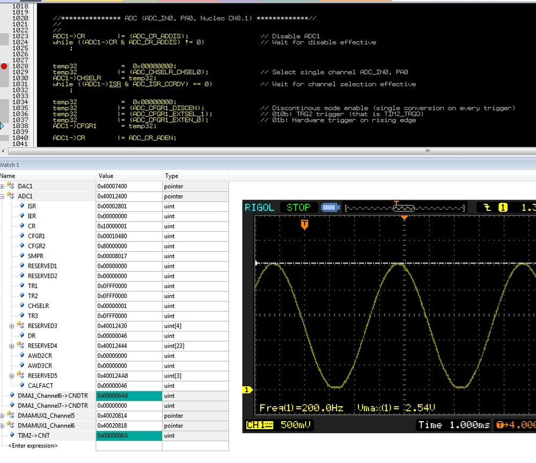The image size is (536, 463).
Task: Click the member icon beside CALFACT
Action: click(x=22, y=385)
